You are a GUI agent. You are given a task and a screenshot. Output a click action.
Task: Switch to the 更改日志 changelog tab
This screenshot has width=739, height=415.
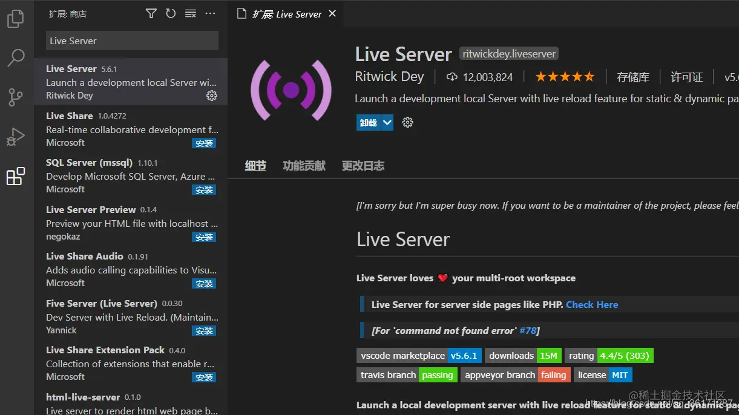pyautogui.click(x=363, y=166)
